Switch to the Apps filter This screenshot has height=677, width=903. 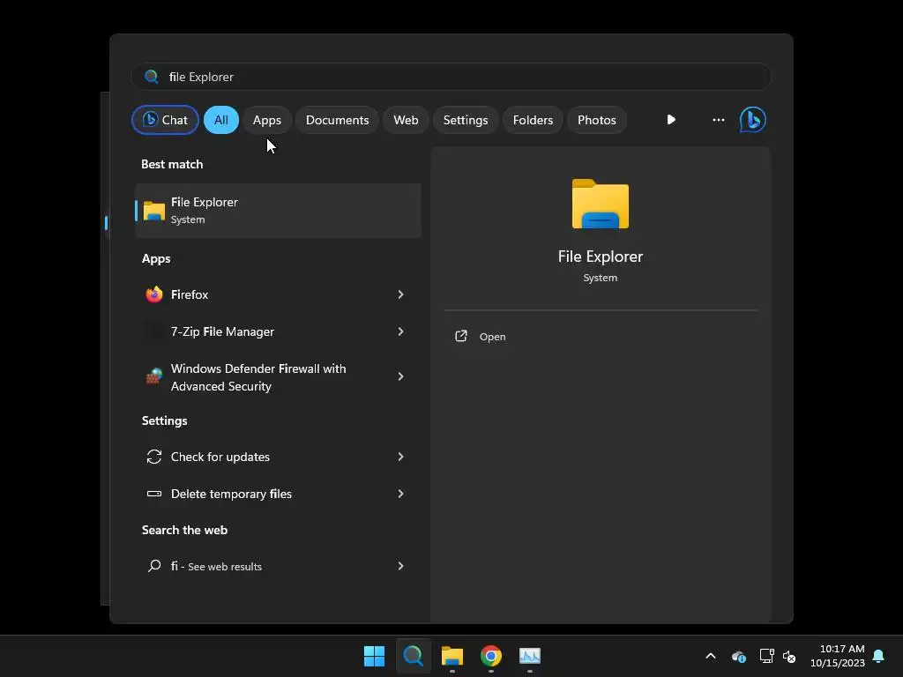coord(266,120)
